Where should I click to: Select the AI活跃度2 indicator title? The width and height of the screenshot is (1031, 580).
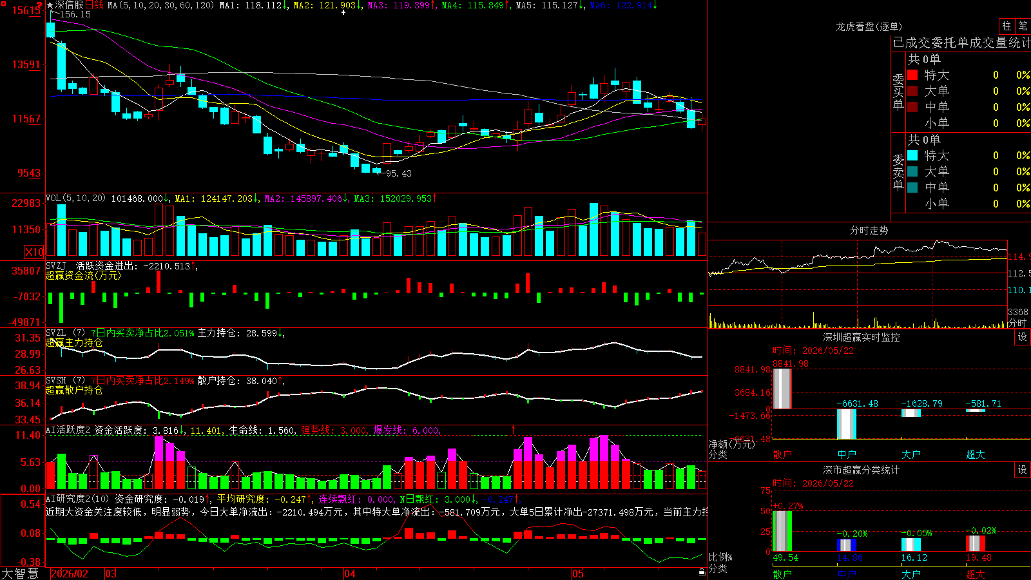[68, 430]
